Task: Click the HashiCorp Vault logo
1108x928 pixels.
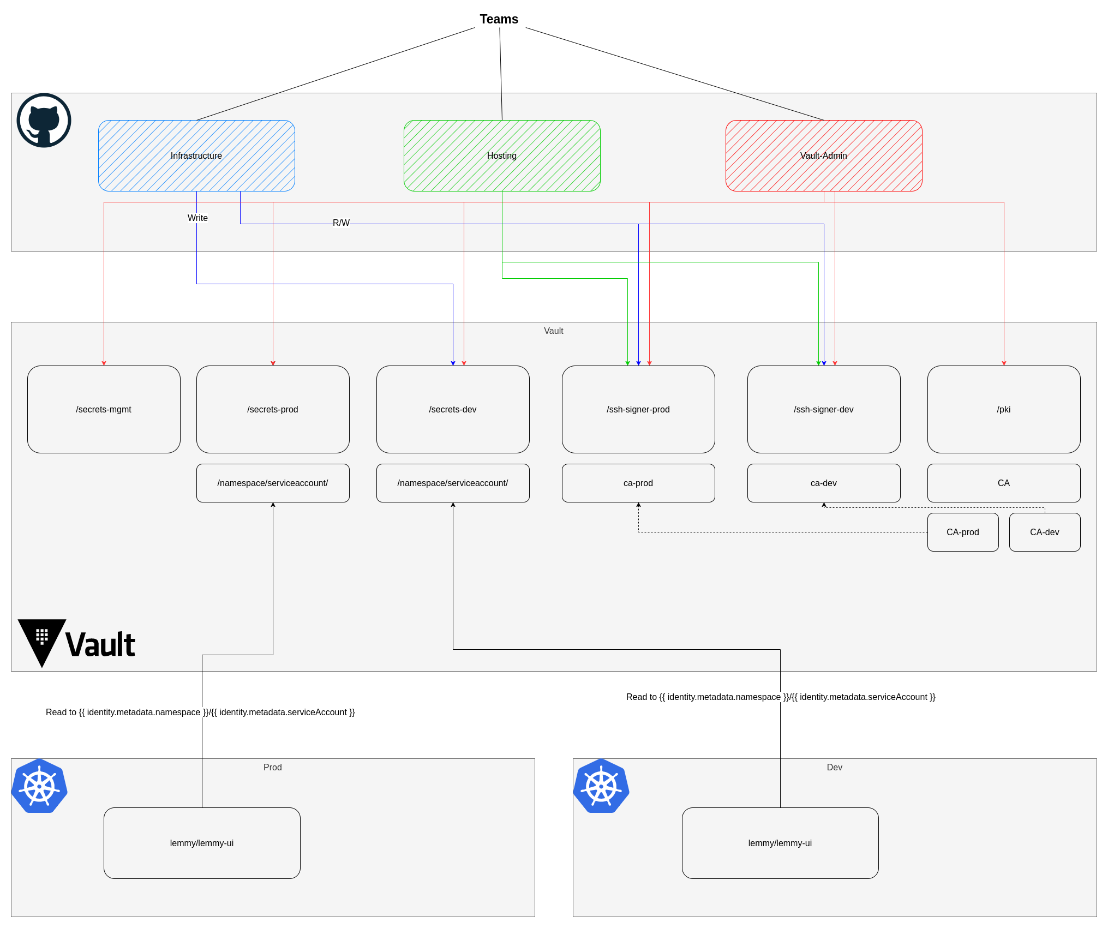Action: tap(76, 643)
